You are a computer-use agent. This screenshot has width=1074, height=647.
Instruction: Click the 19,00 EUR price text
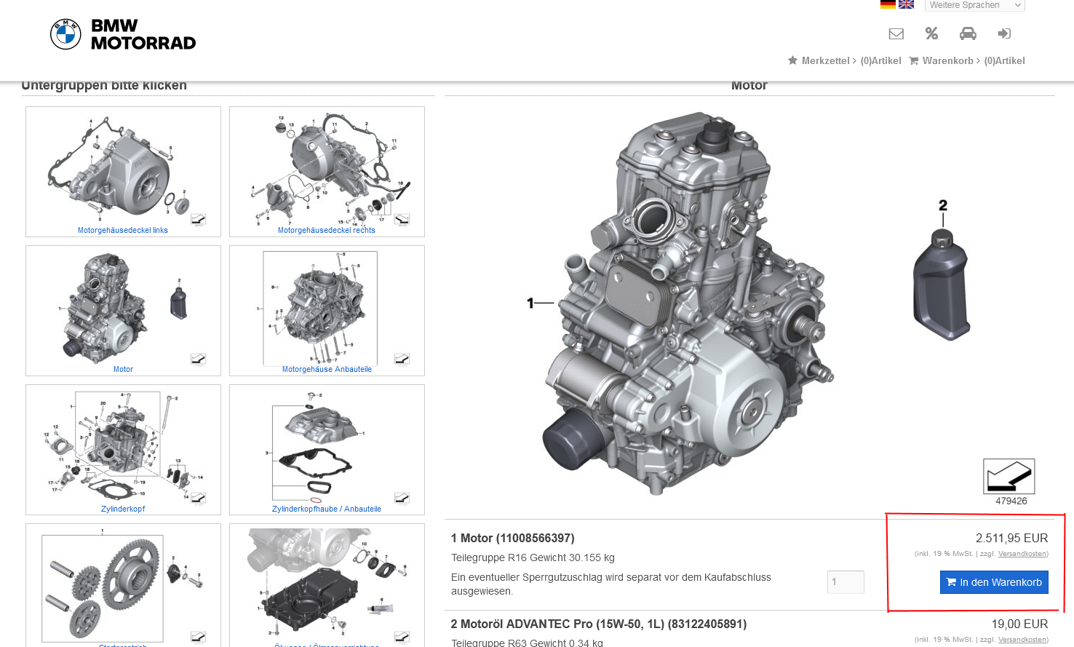click(1020, 624)
